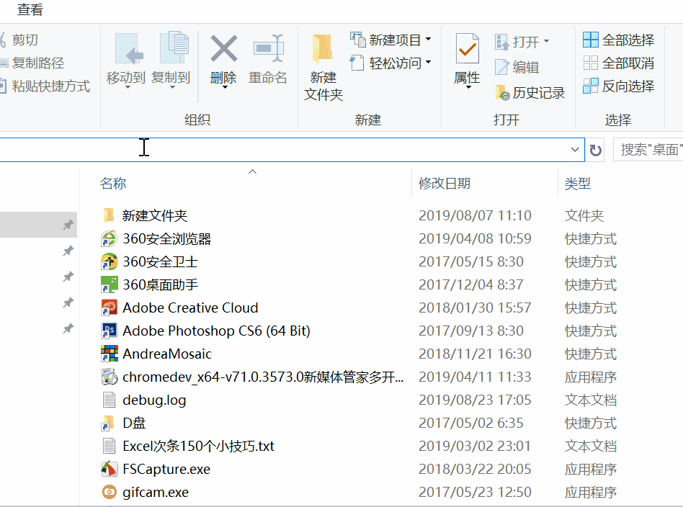Sort by Type (类型) column header
This screenshot has width=683, height=507.
(x=578, y=184)
